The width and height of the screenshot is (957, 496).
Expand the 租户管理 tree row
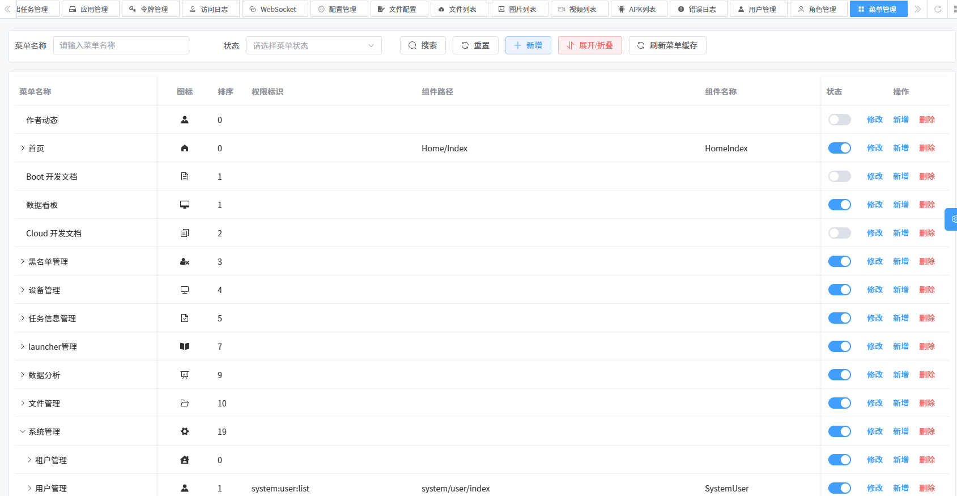pos(29,460)
